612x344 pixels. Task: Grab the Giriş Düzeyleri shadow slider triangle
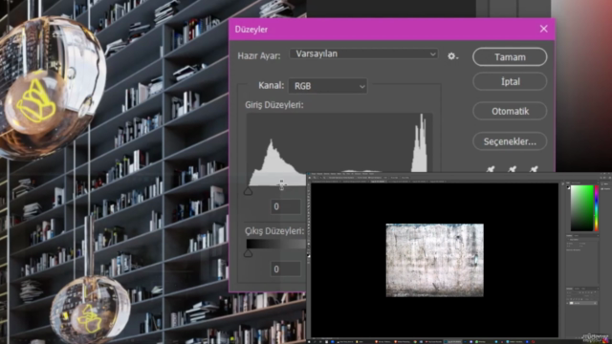[x=249, y=191]
